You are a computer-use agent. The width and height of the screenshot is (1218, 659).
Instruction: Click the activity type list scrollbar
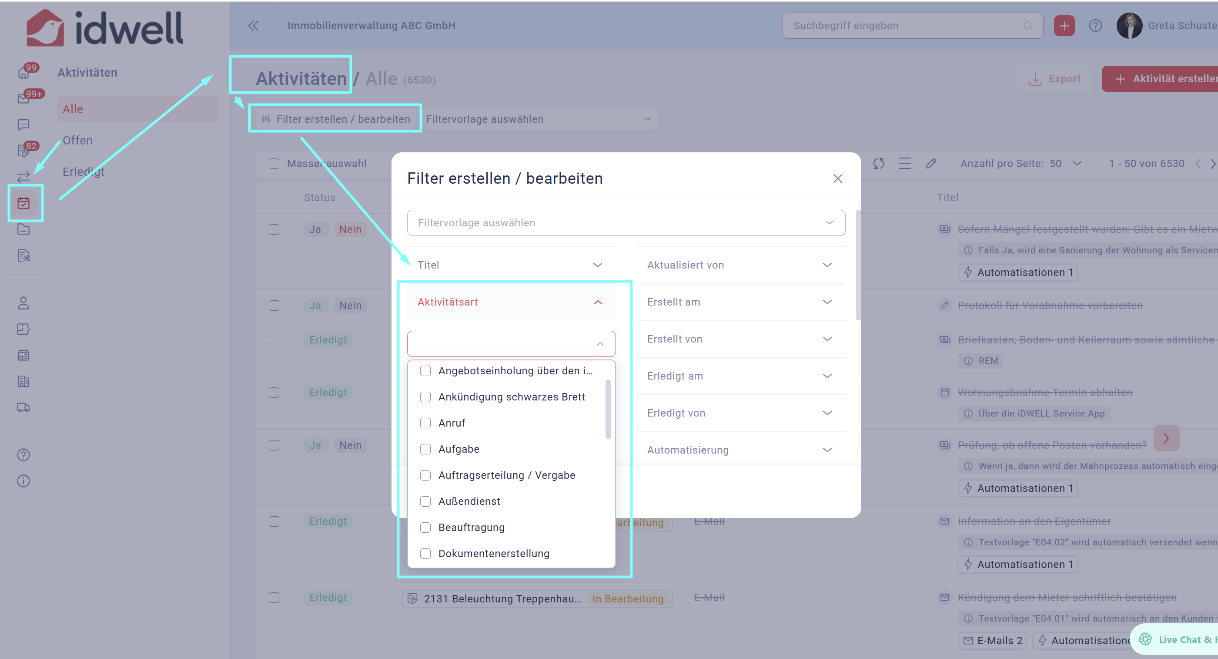point(608,409)
